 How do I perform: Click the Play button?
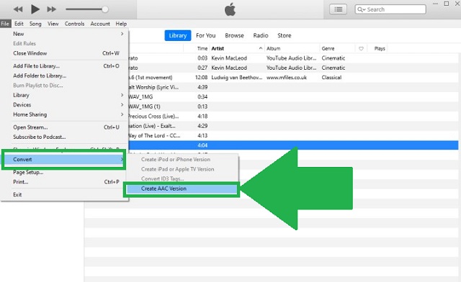(x=35, y=9)
